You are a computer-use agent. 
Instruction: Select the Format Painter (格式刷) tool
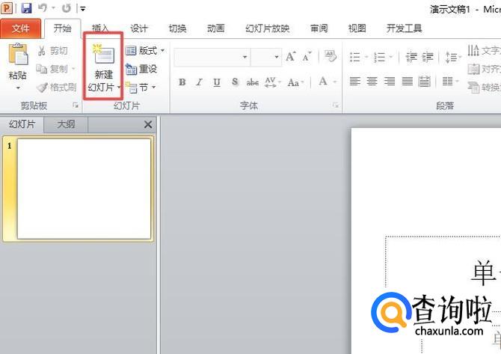[x=57, y=87]
